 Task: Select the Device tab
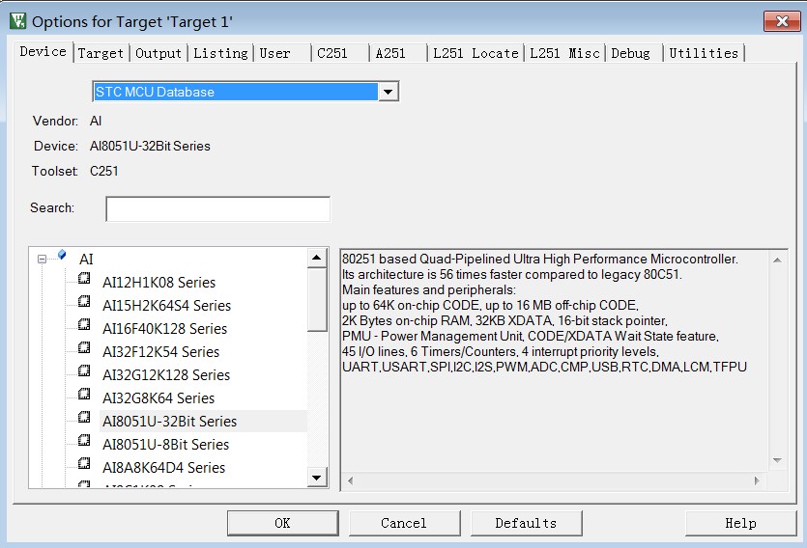tap(43, 52)
